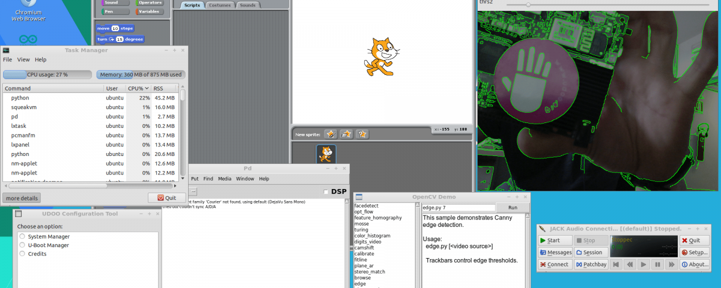The width and height of the screenshot is (721, 288).
Task: Select the Pen blocks category
Action: click(x=114, y=11)
